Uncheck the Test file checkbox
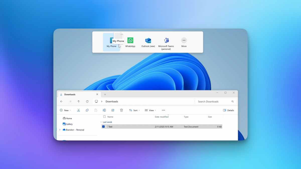This screenshot has width=301, height=169. click(103, 127)
